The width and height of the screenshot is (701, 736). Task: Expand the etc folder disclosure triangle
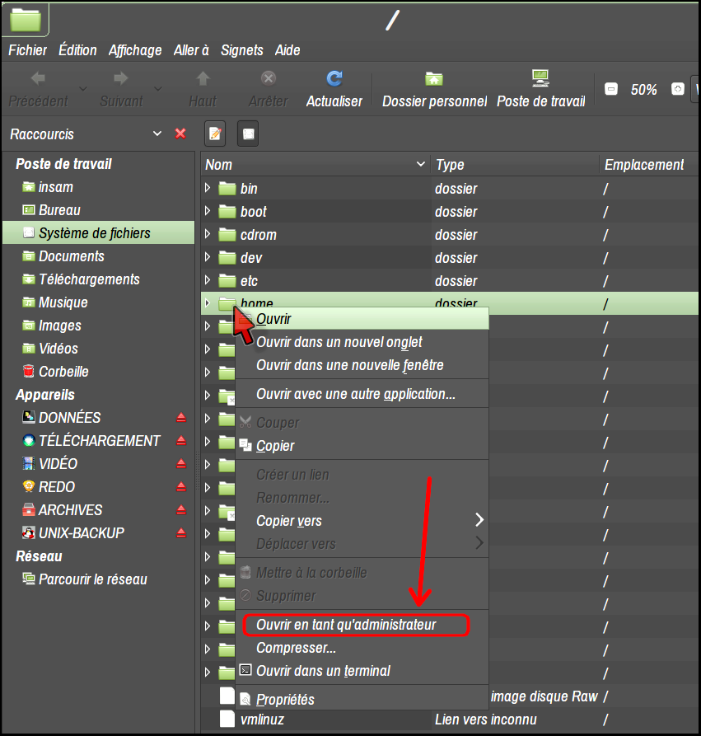(208, 281)
